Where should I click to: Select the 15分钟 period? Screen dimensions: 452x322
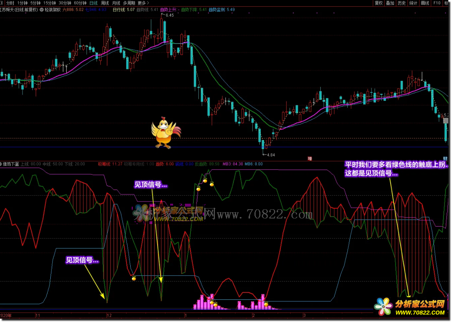[x=50, y=3]
